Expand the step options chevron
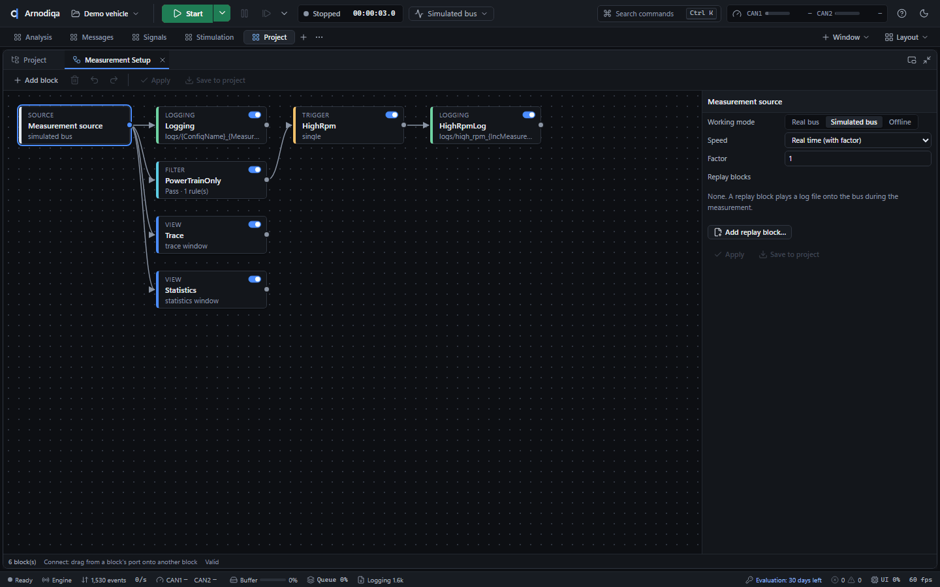This screenshot has height=587, width=940. point(284,14)
